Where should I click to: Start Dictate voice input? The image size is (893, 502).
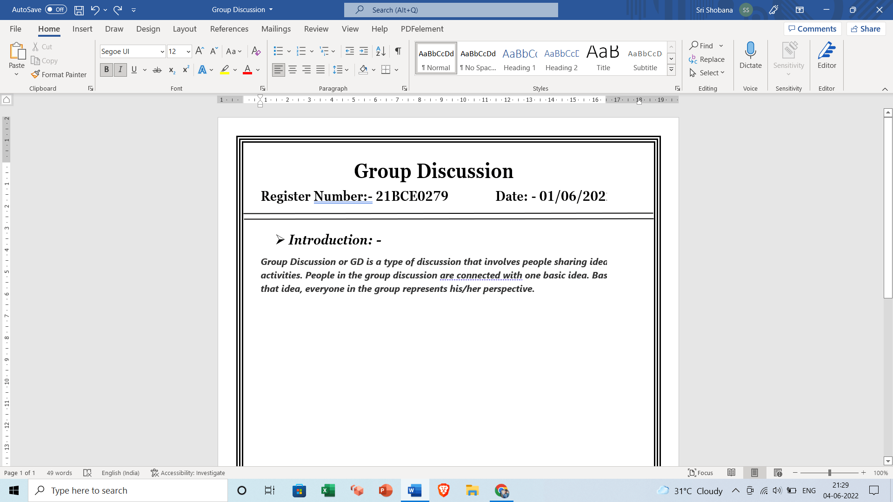(x=750, y=55)
